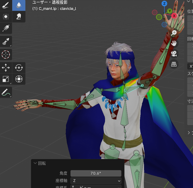Open the 座標軸 dropdown set to Z
This screenshot has height=188, width=193.
96,181
